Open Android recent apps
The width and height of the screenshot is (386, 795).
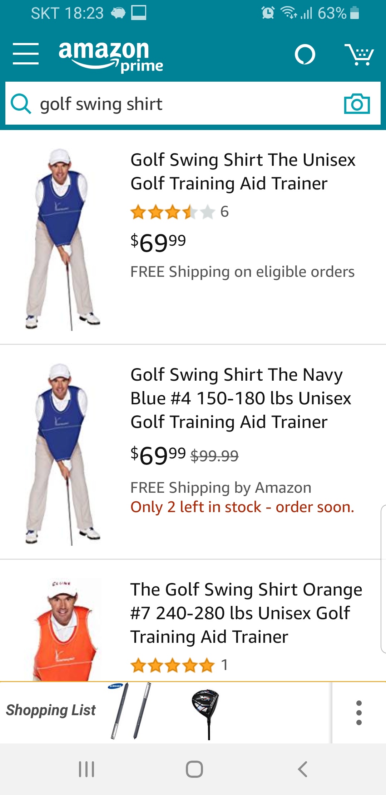point(86,769)
